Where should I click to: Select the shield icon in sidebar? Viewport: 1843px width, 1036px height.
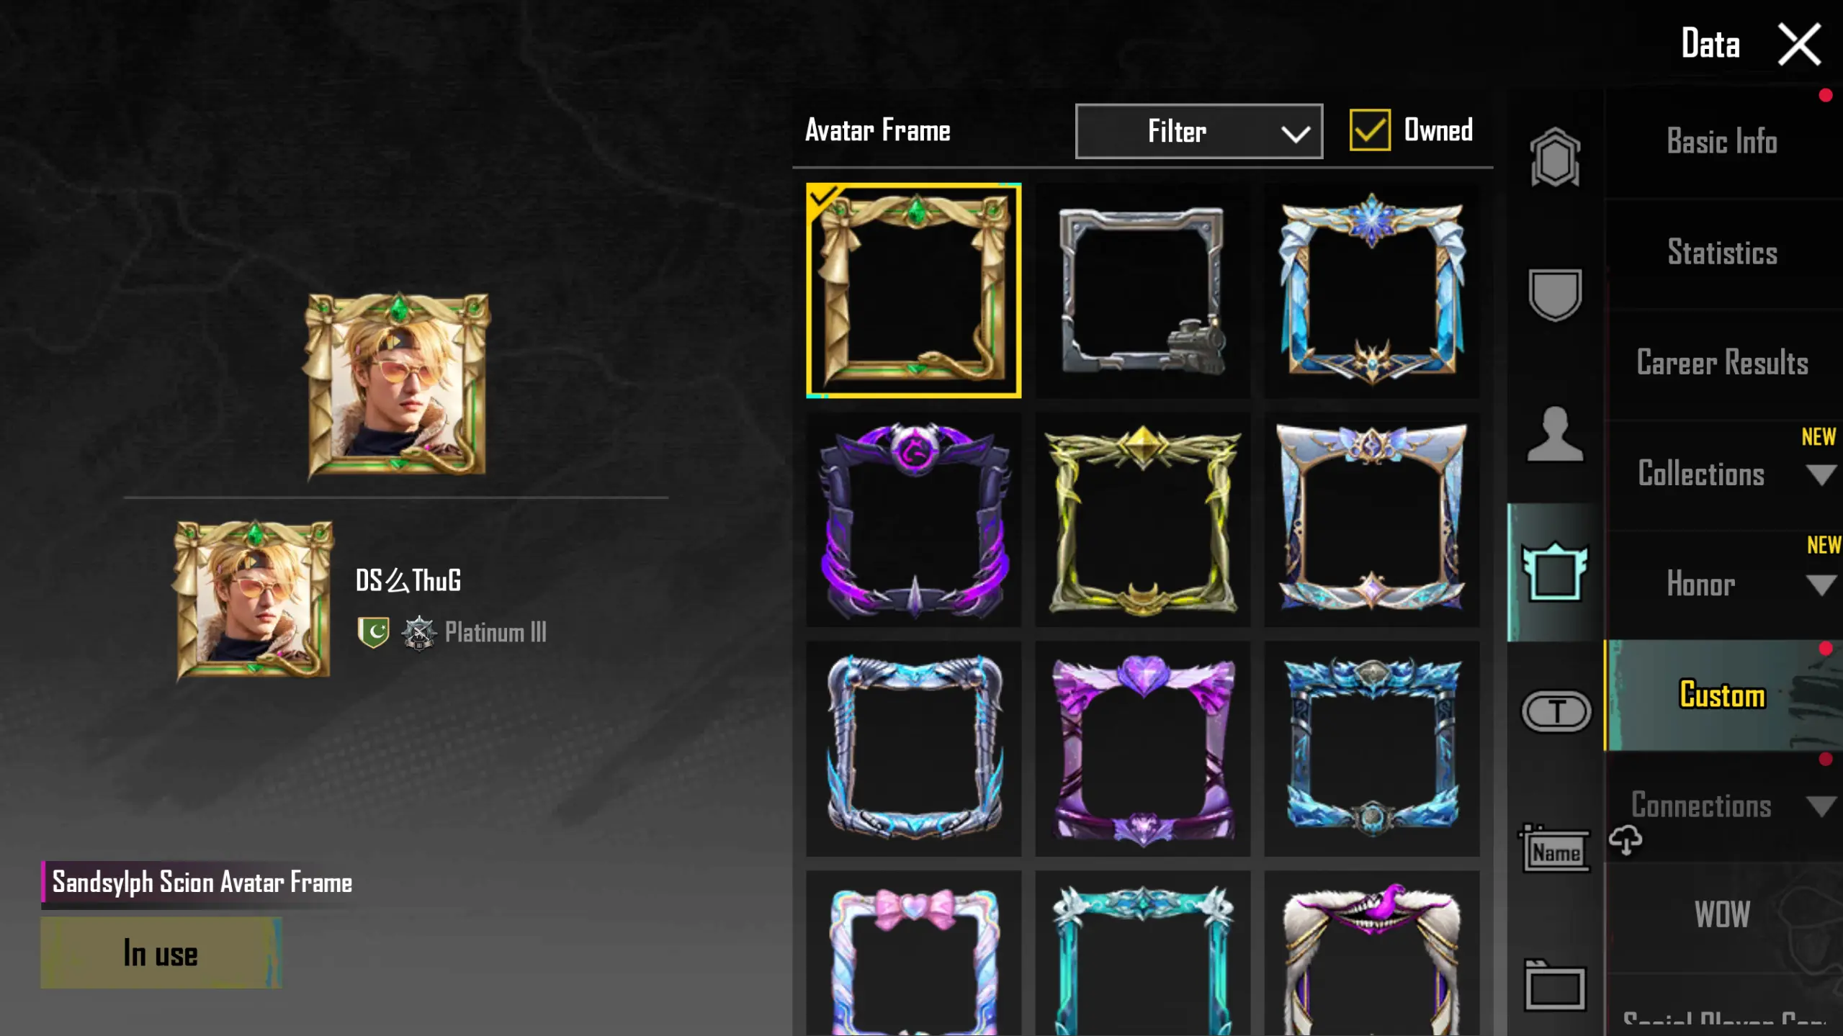[1555, 294]
